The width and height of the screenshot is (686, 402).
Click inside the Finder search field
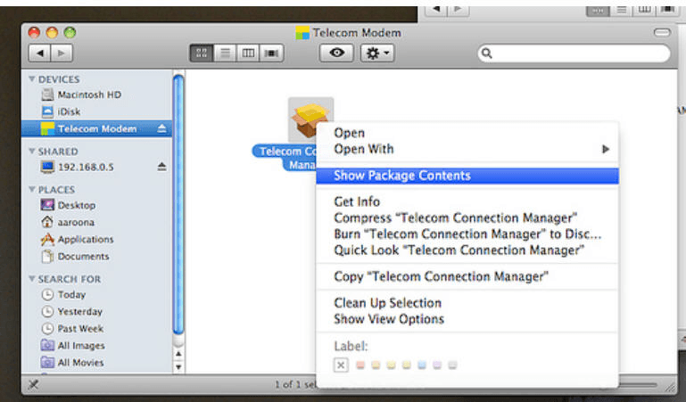[571, 53]
